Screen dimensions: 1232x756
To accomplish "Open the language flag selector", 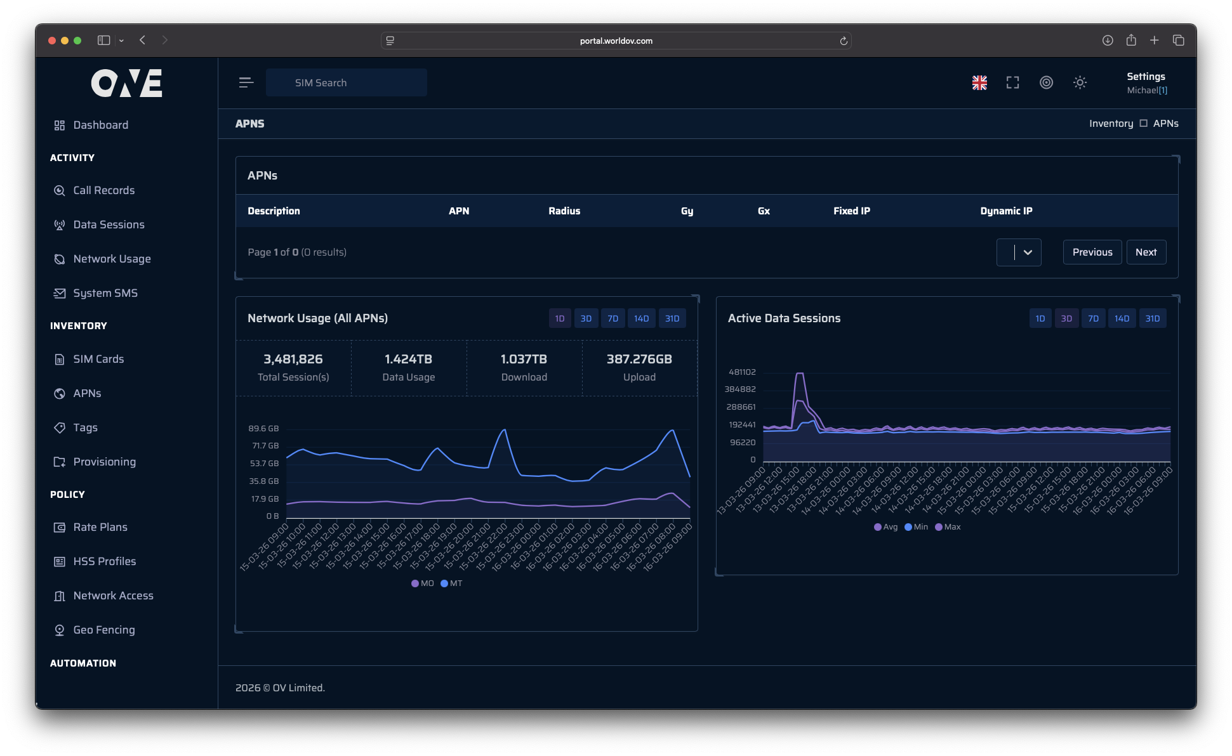I will coord(979,82).
